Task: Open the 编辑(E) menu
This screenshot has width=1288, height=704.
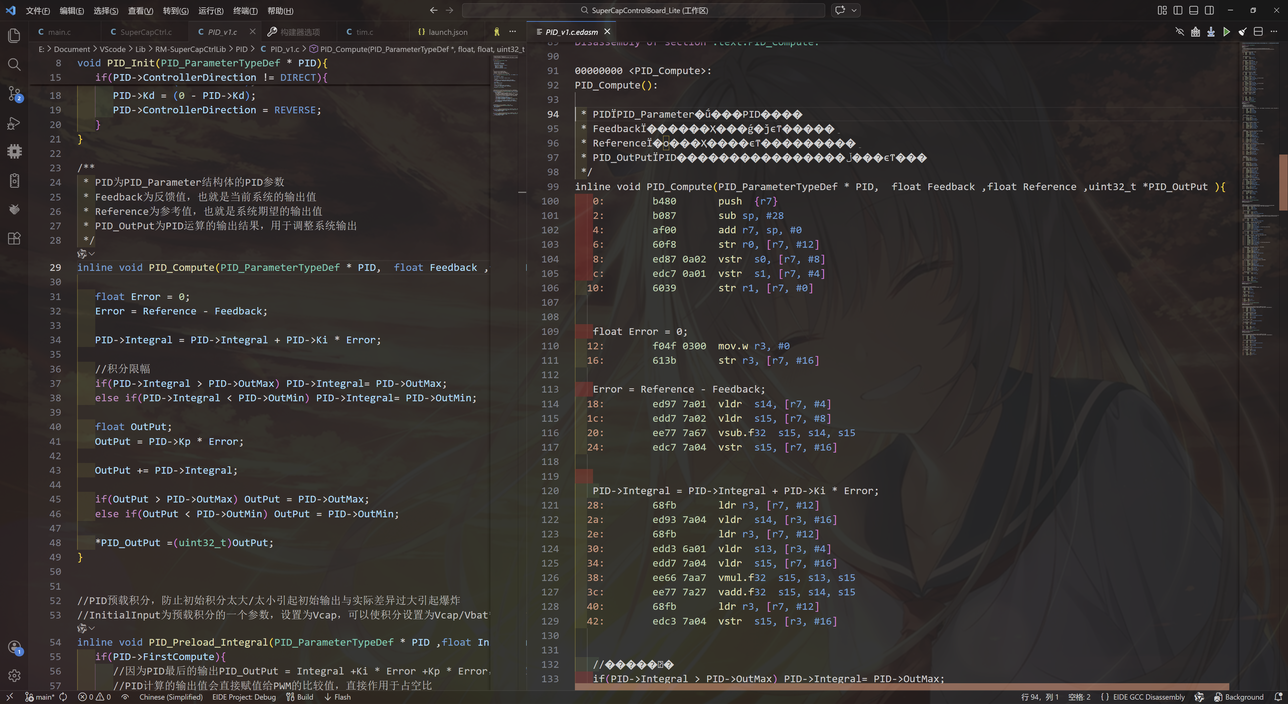Action: pos(71,10)
